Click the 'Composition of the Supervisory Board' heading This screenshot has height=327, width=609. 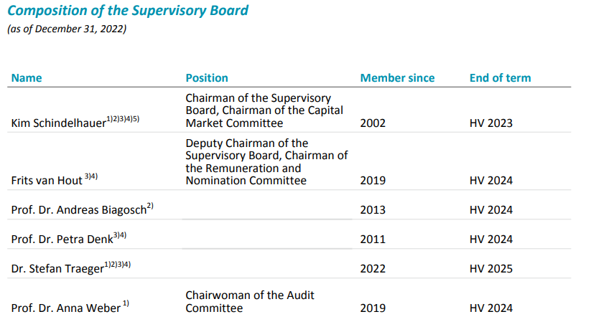point(128,11)
